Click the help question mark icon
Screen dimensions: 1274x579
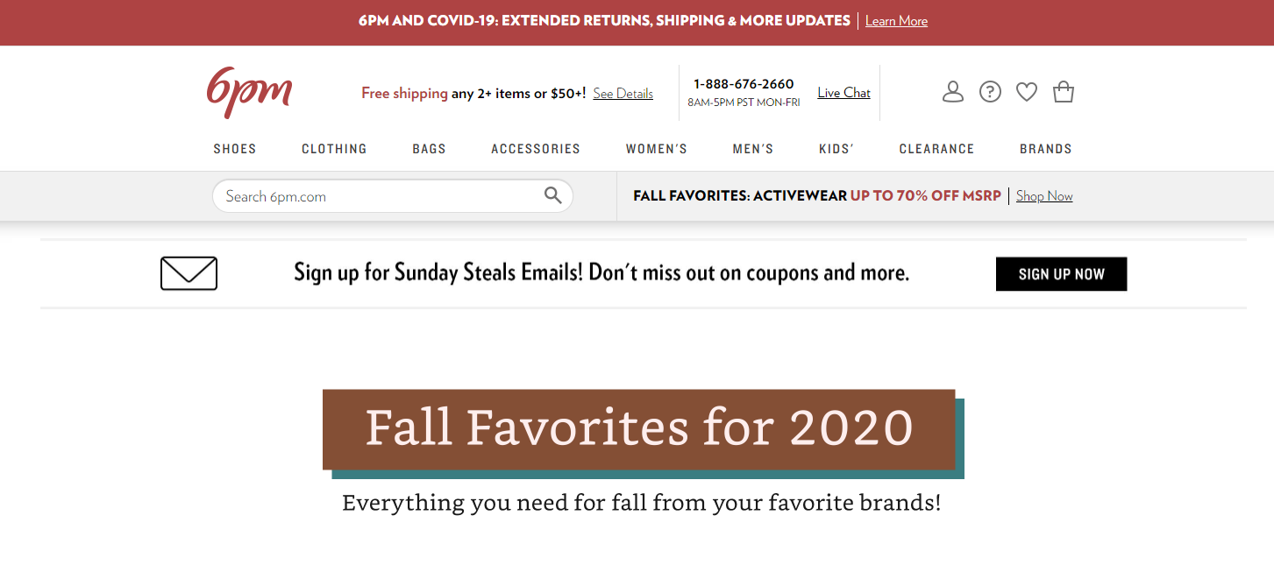coord(990,92)
